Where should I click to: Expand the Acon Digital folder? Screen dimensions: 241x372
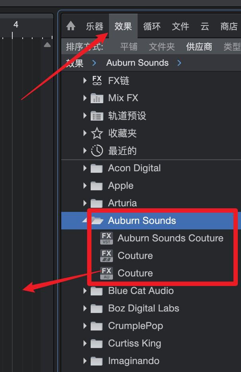(x=85, y=168)
